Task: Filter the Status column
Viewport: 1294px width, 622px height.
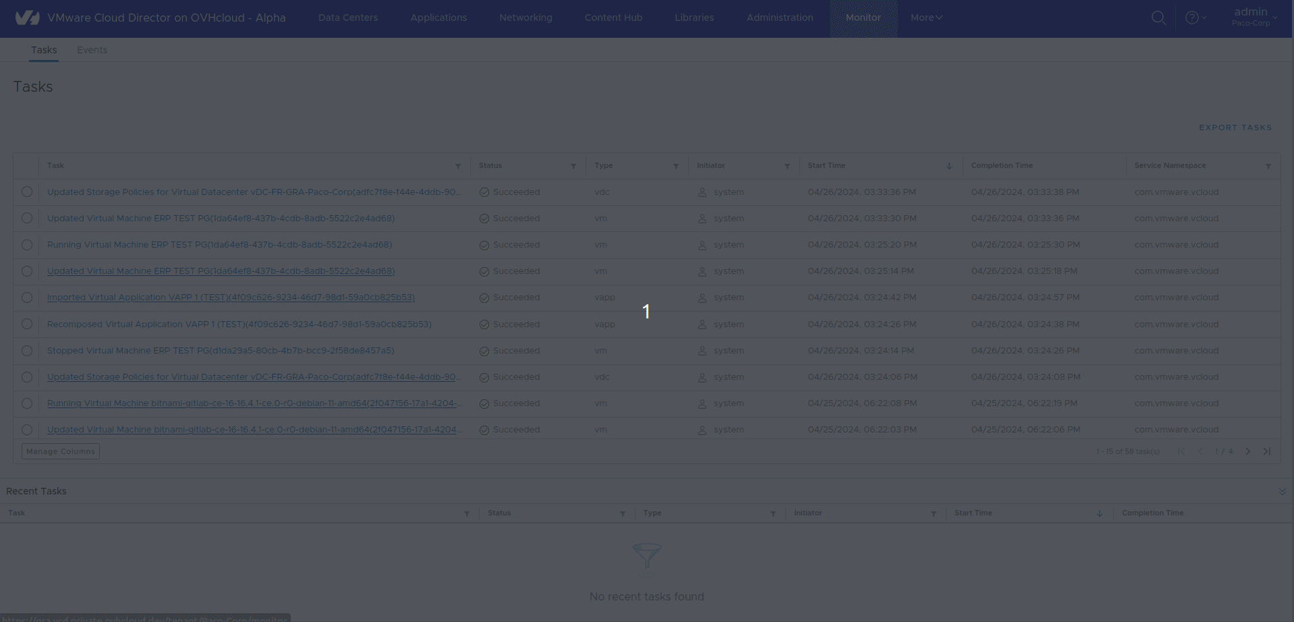Action: tap(573, 165)
